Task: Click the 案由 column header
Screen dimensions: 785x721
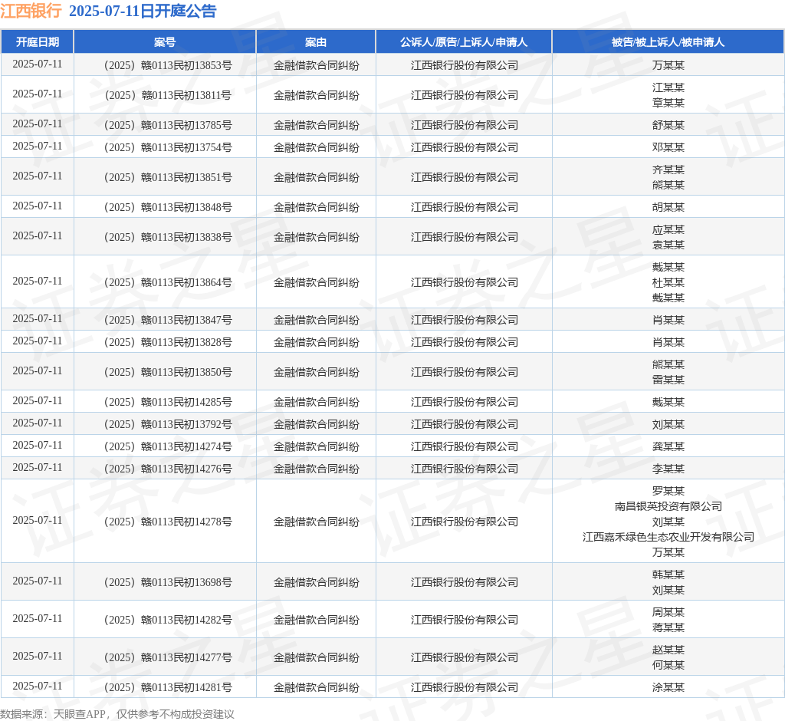Action: 316,42
